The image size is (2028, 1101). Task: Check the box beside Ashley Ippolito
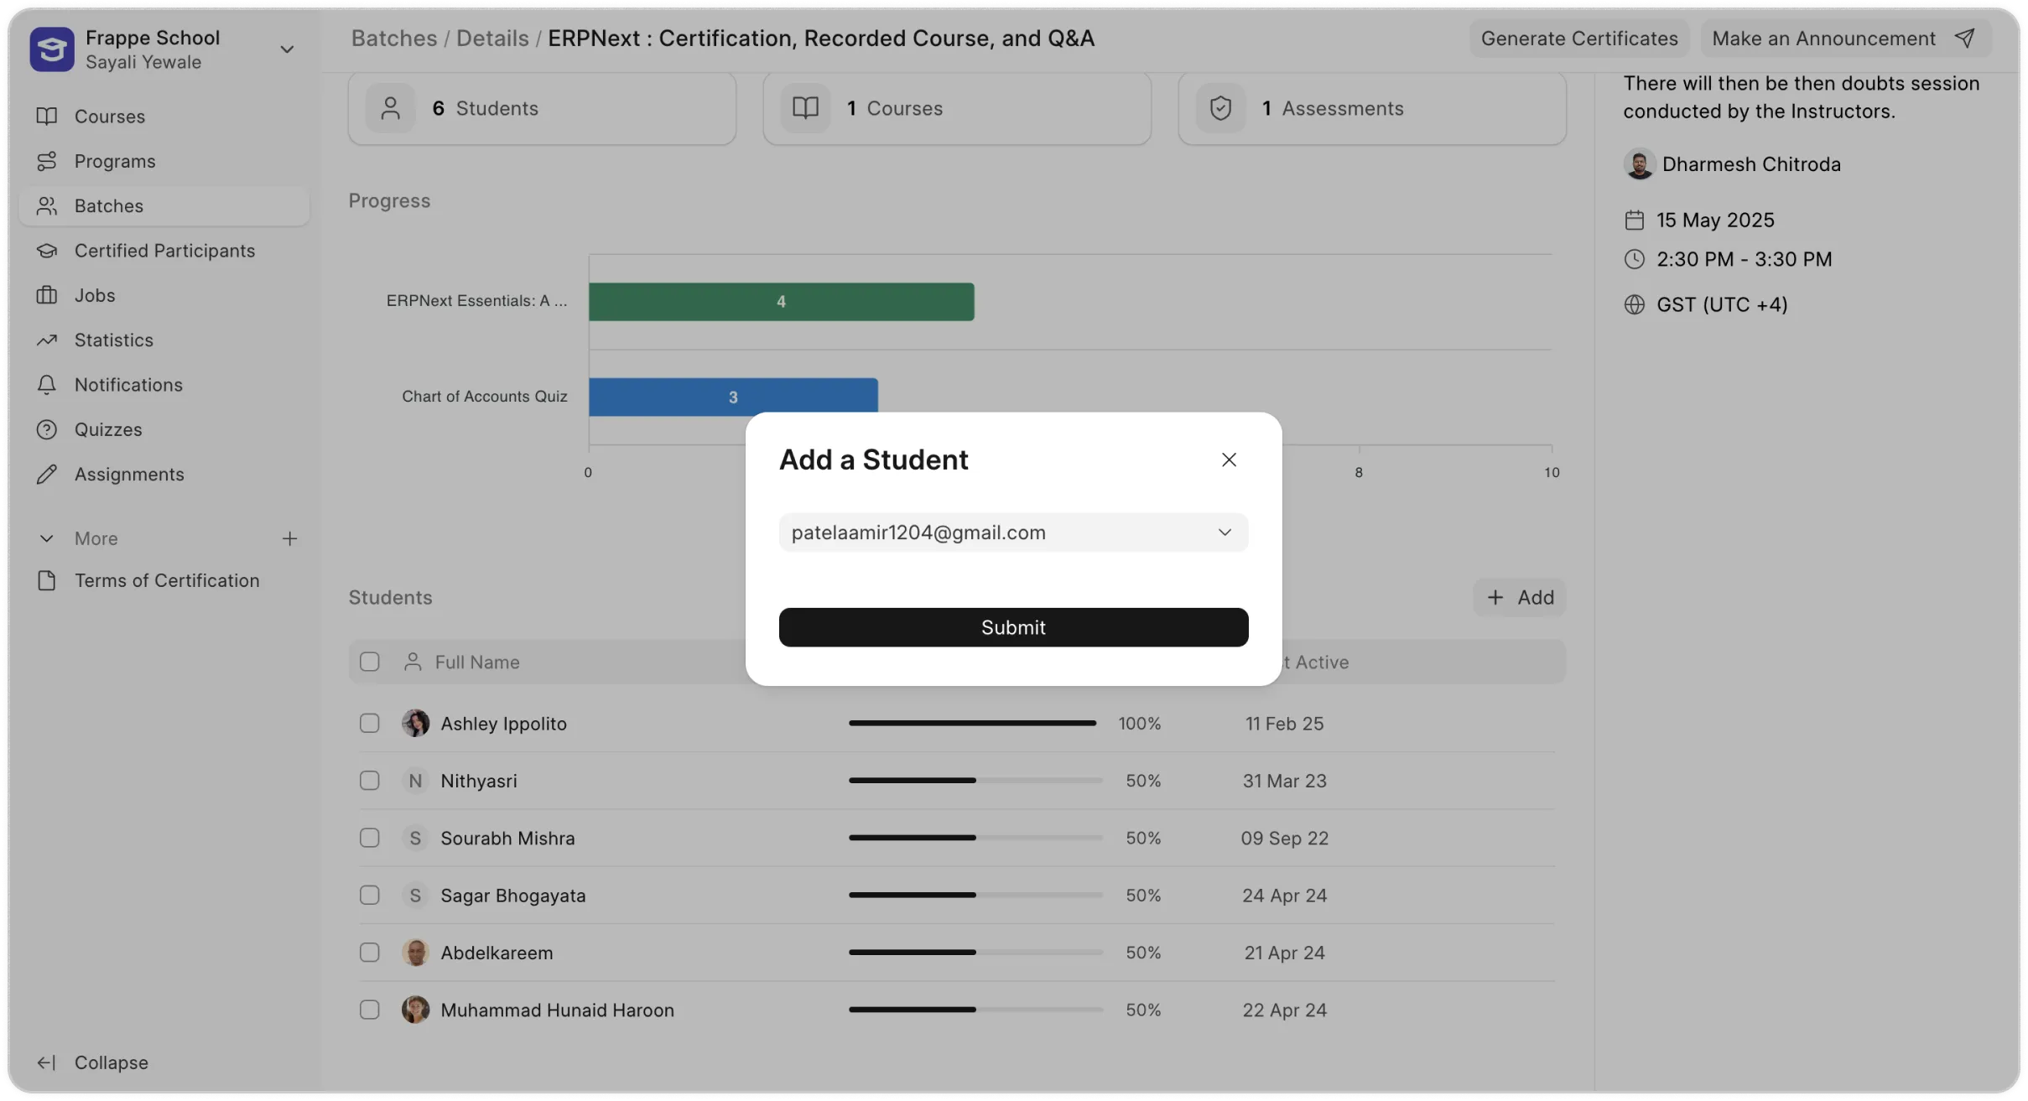click(369, 723)
